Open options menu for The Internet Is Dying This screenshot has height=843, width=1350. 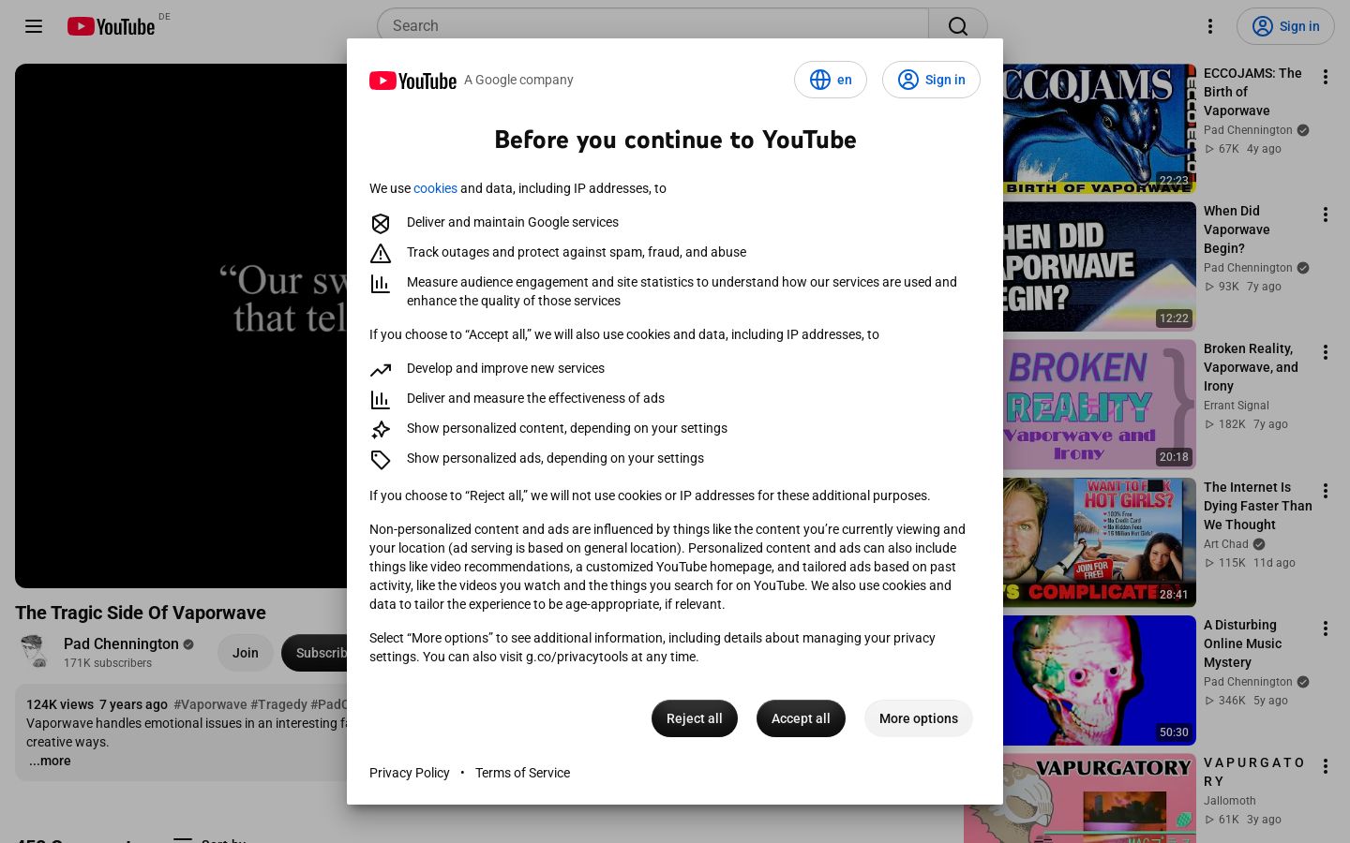point(1326,491)
